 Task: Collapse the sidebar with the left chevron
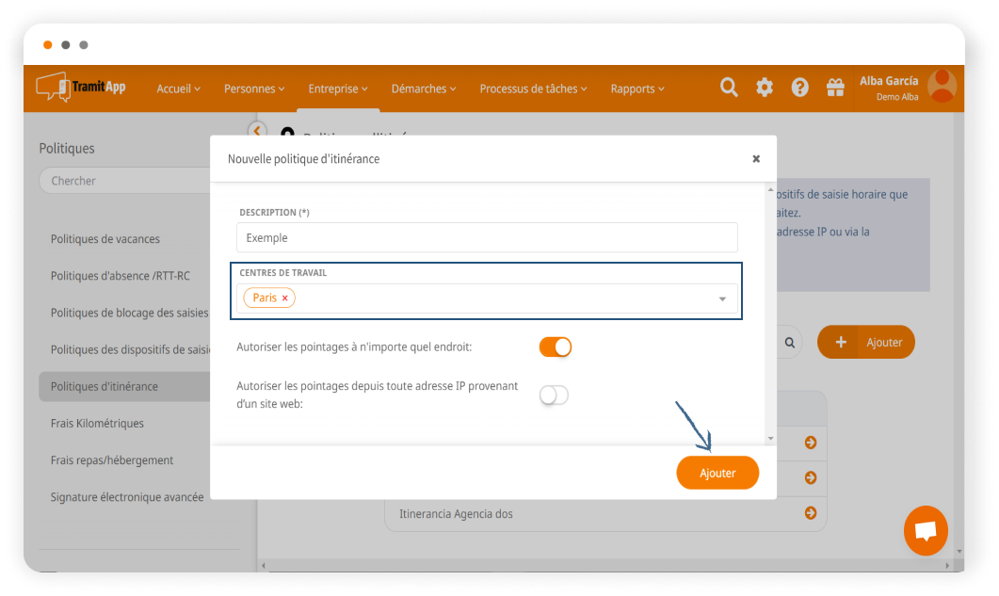[x=257, y=131]
